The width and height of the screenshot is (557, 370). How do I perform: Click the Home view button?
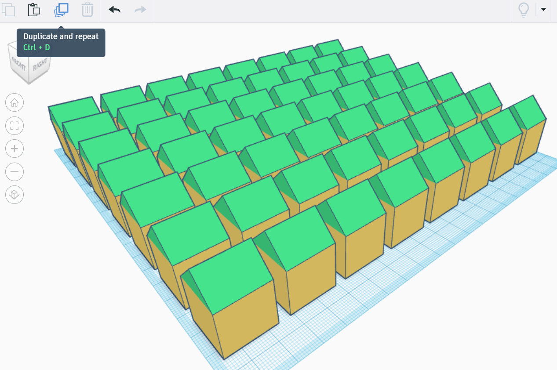(15, 103)
